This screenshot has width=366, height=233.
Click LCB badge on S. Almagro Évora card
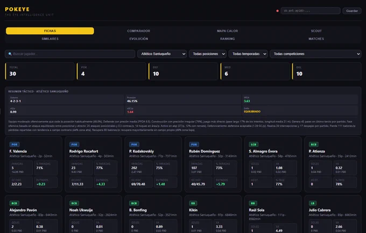254,144
